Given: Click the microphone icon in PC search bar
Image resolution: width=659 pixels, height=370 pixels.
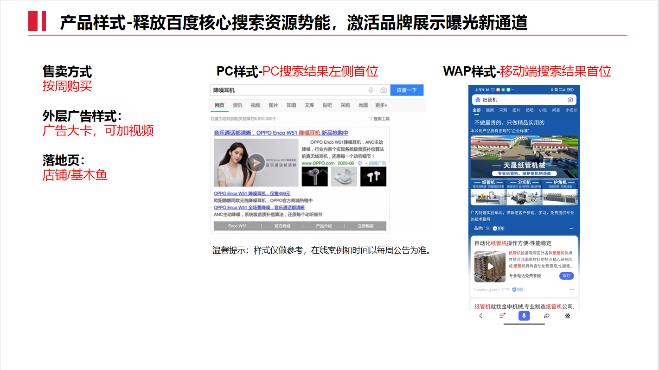Looking at the screenshot, I should pyautogui.click(x=371, y=90).
